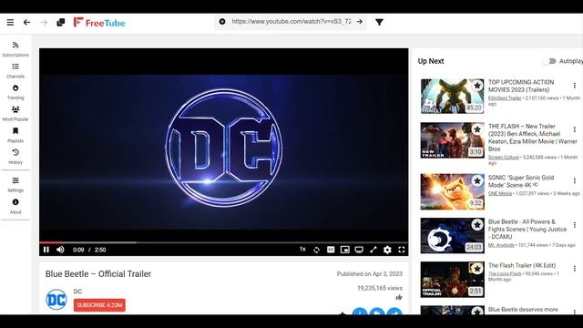583x328 pixels.
Task: Open the About page in the sidebar
Action: (15, 207)
